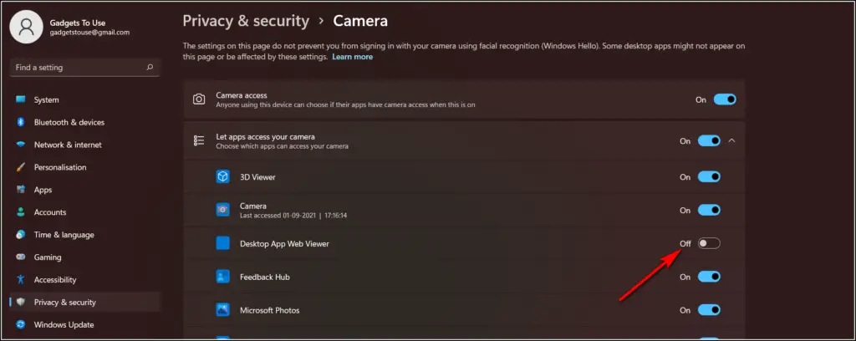Click the Windows Update sync icon

pyautogui.click(x=21, y=324)
